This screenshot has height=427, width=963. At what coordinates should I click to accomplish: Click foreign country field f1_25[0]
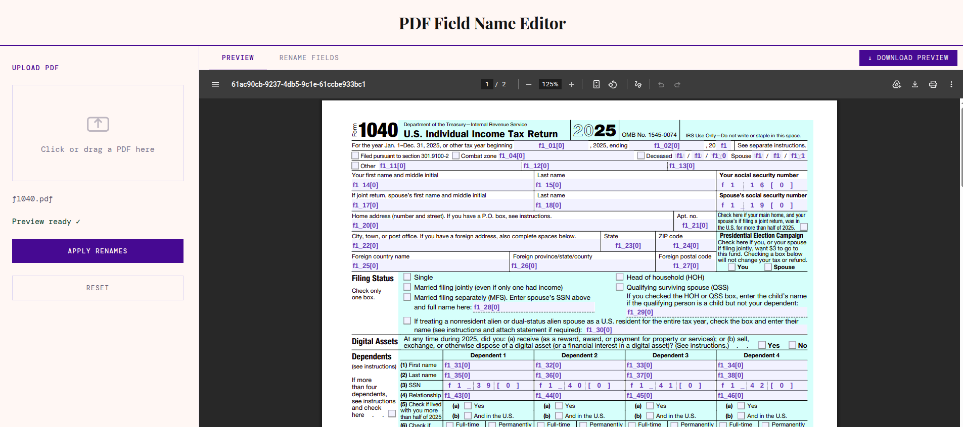pos(430,266)
